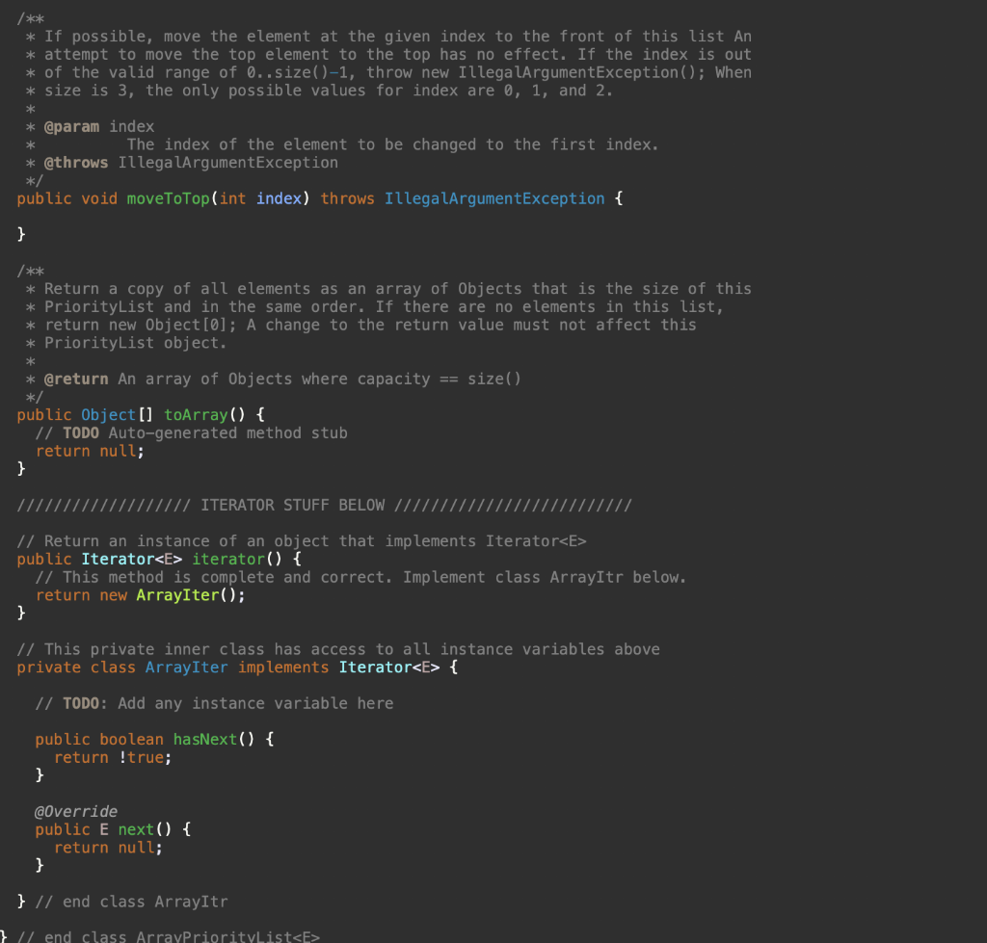Screen dimensions: 987x943
Task: Click the 'TODO Auto-generated method stub' comment
Action: (192, 433)
